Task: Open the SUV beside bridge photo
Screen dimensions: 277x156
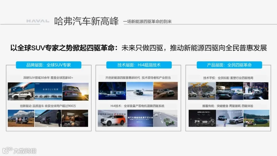Action: pos(48,118)
